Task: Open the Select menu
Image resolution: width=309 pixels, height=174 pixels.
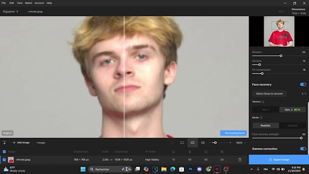Action: 28,3
